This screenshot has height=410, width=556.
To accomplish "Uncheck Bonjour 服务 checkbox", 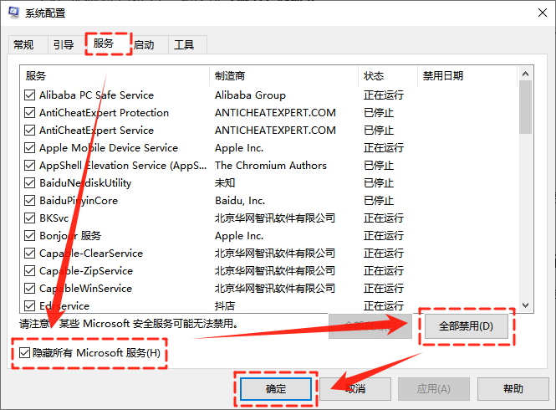I will coord(30,236).
